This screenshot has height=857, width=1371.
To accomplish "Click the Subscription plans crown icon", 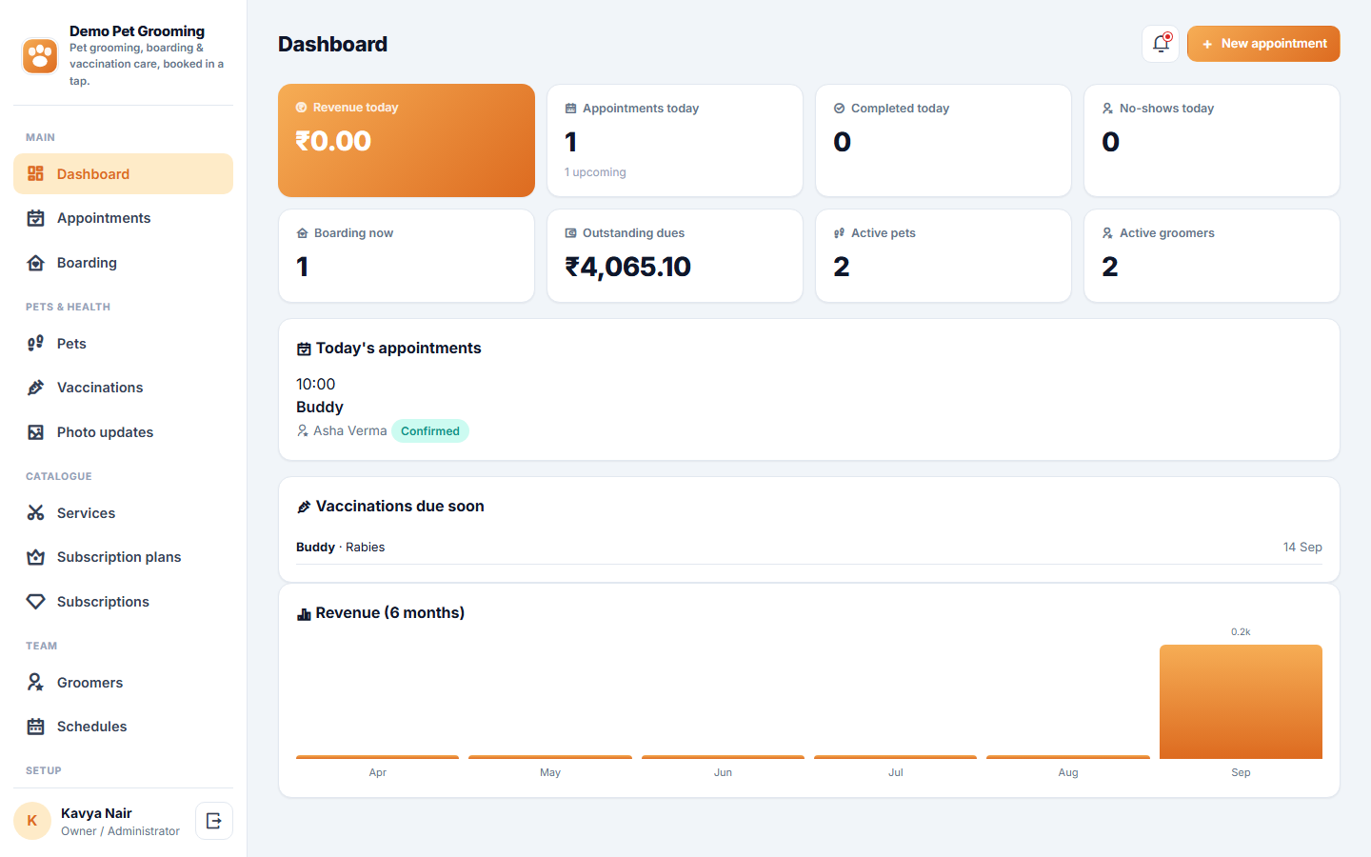I will [x=36, y=557].
